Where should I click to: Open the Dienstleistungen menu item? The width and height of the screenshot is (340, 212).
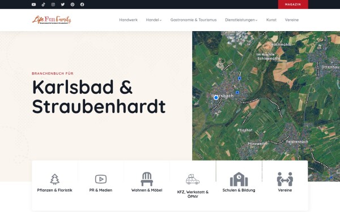[240, 20]
